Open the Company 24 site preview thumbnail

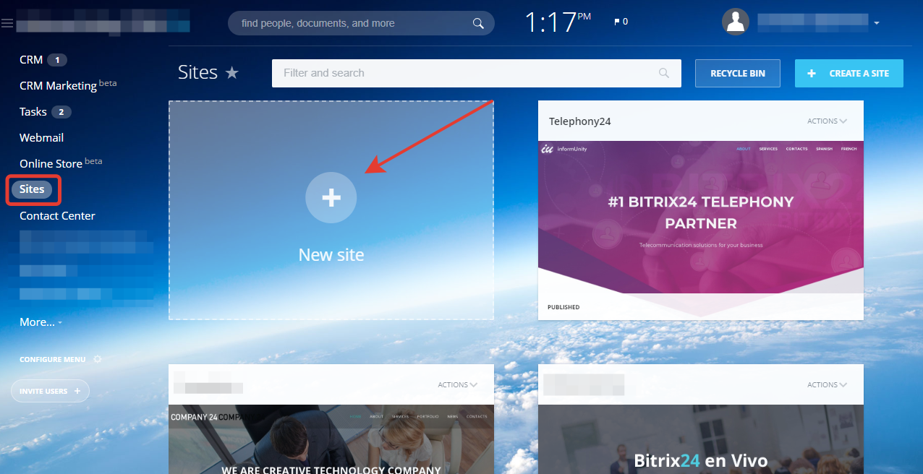coord(331,439)
